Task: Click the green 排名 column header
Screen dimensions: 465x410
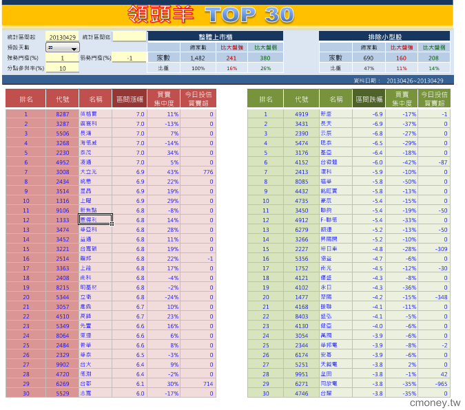Action: coord(265,99)
